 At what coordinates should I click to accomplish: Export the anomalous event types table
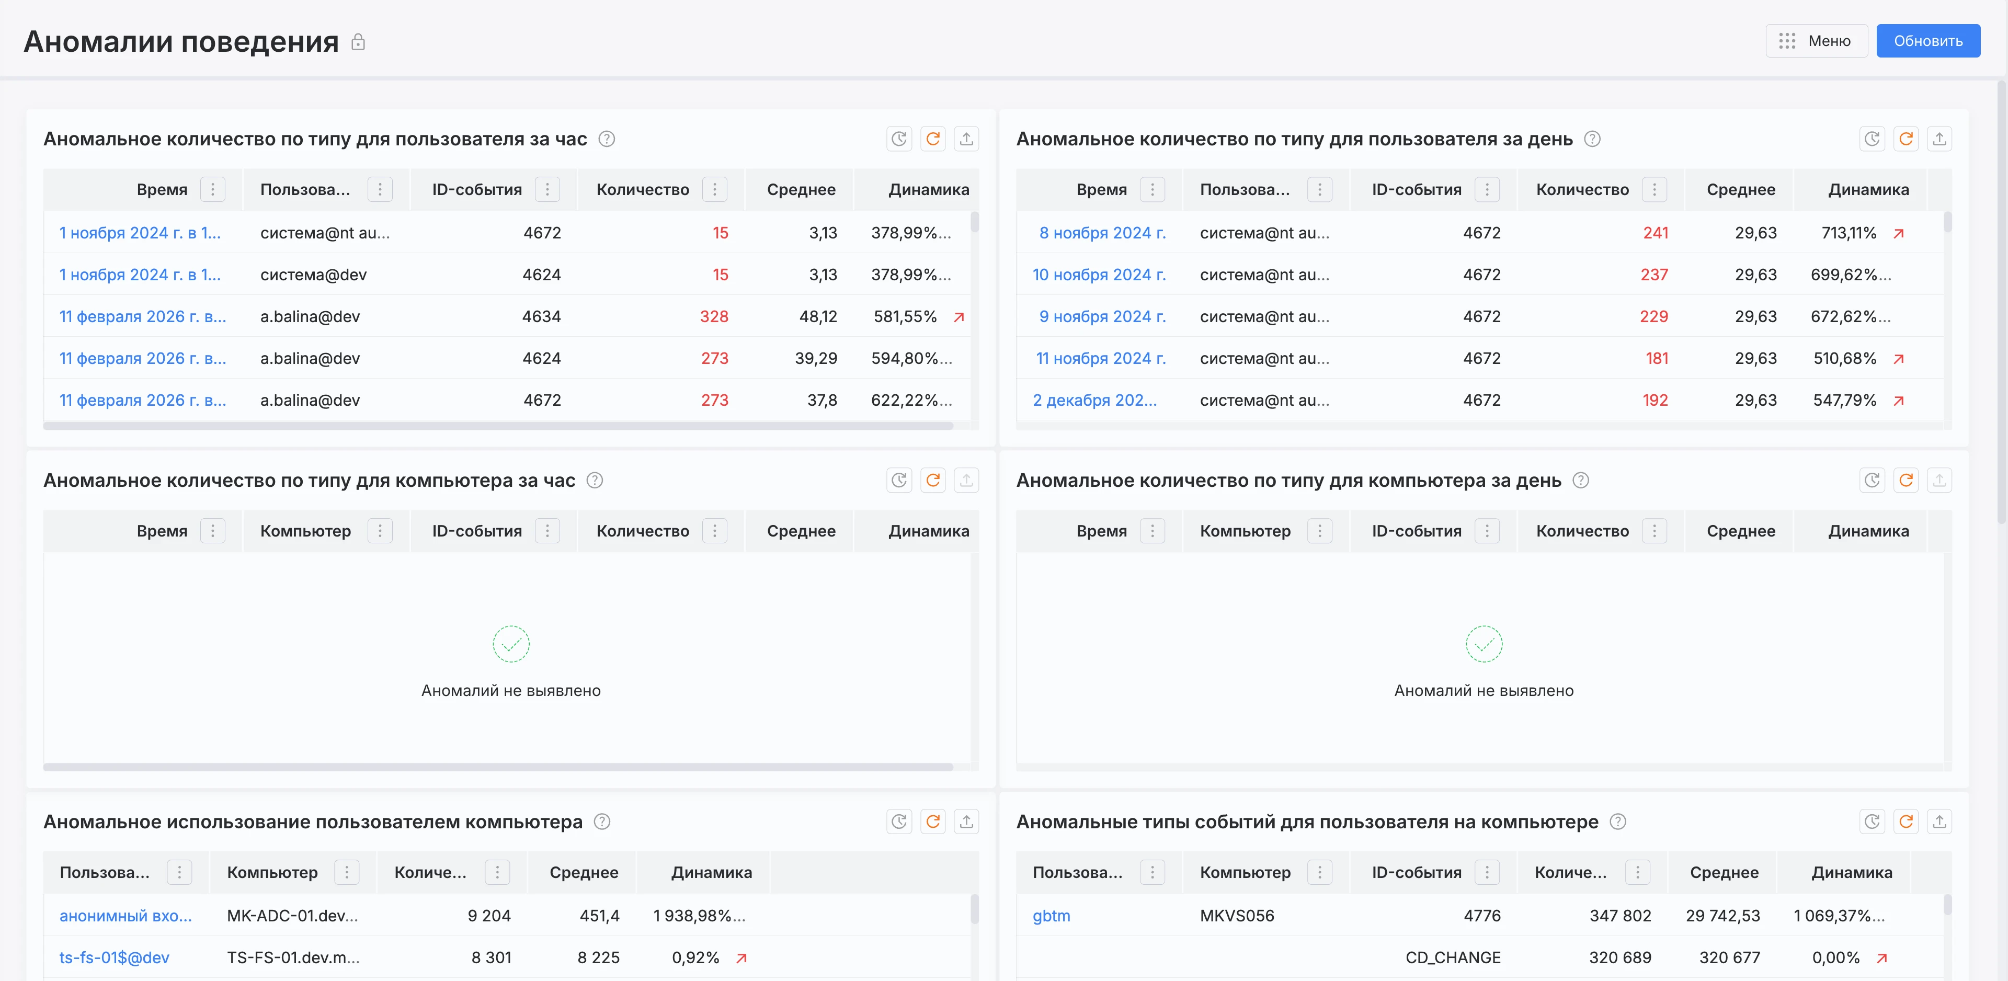1939,822
